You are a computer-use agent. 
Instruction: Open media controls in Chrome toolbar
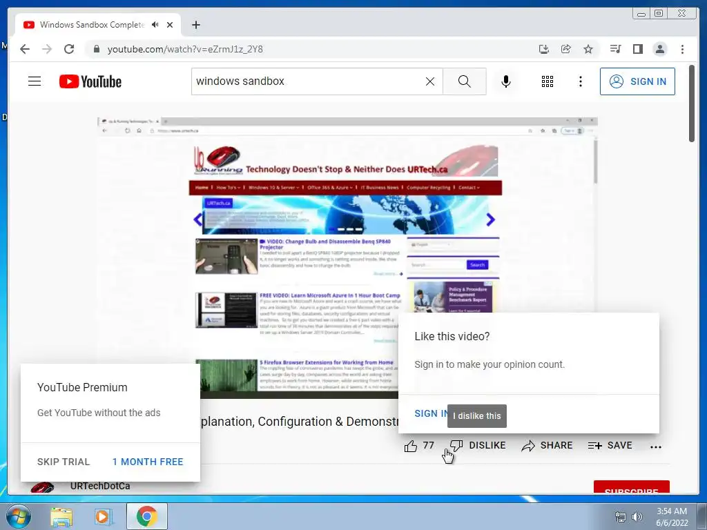point(615,49)
